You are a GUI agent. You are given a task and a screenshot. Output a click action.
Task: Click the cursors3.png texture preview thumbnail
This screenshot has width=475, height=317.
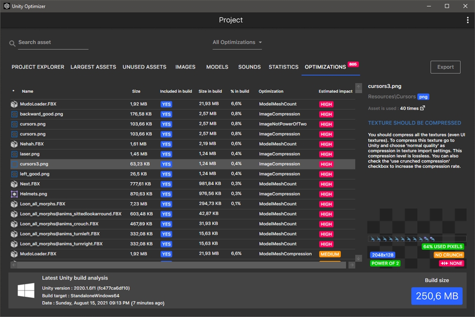pyautogui.click(x=417, y=239)
